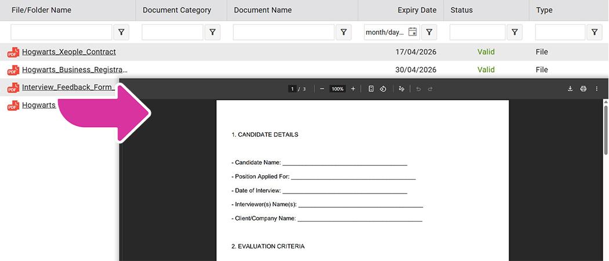This screenshot has height=261, width=609.
Task: Focus the Type filter field
Action: [x=560, y=32]
